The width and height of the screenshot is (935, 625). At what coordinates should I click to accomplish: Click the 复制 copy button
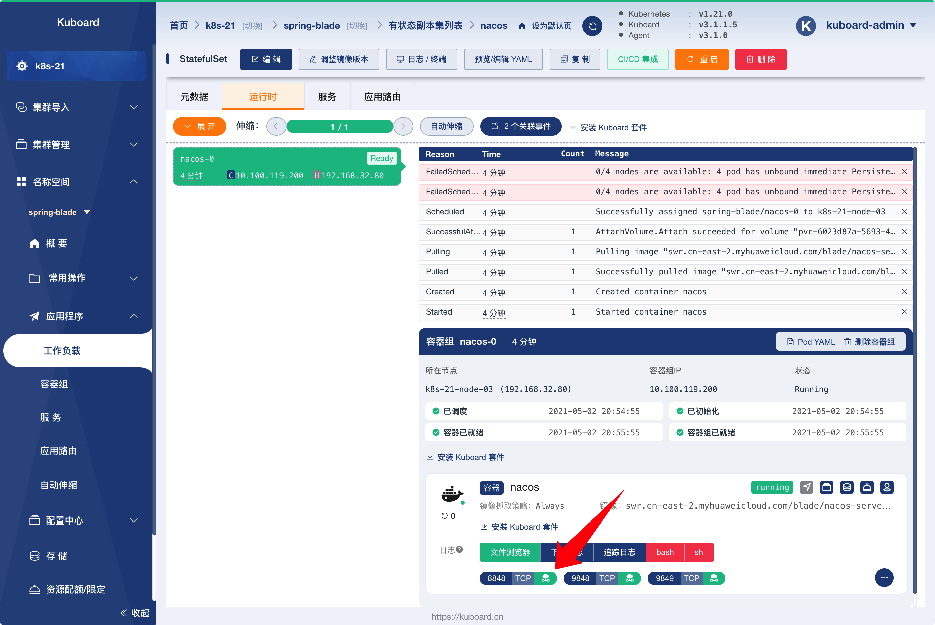pyautogui.click(x=575, y=59)
